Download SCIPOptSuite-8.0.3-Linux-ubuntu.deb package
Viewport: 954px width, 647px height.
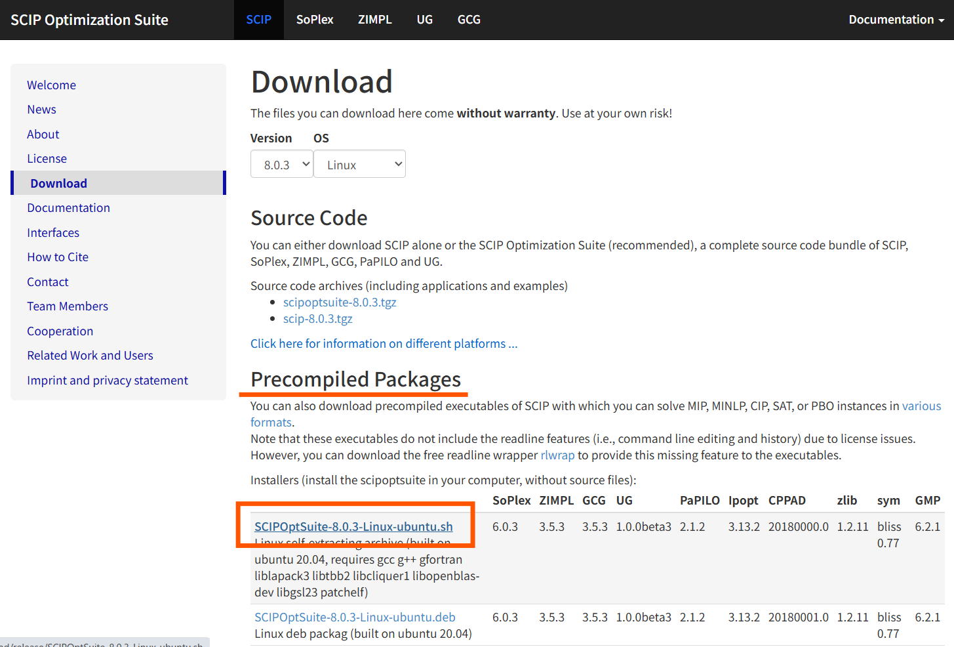coord(355,617)
